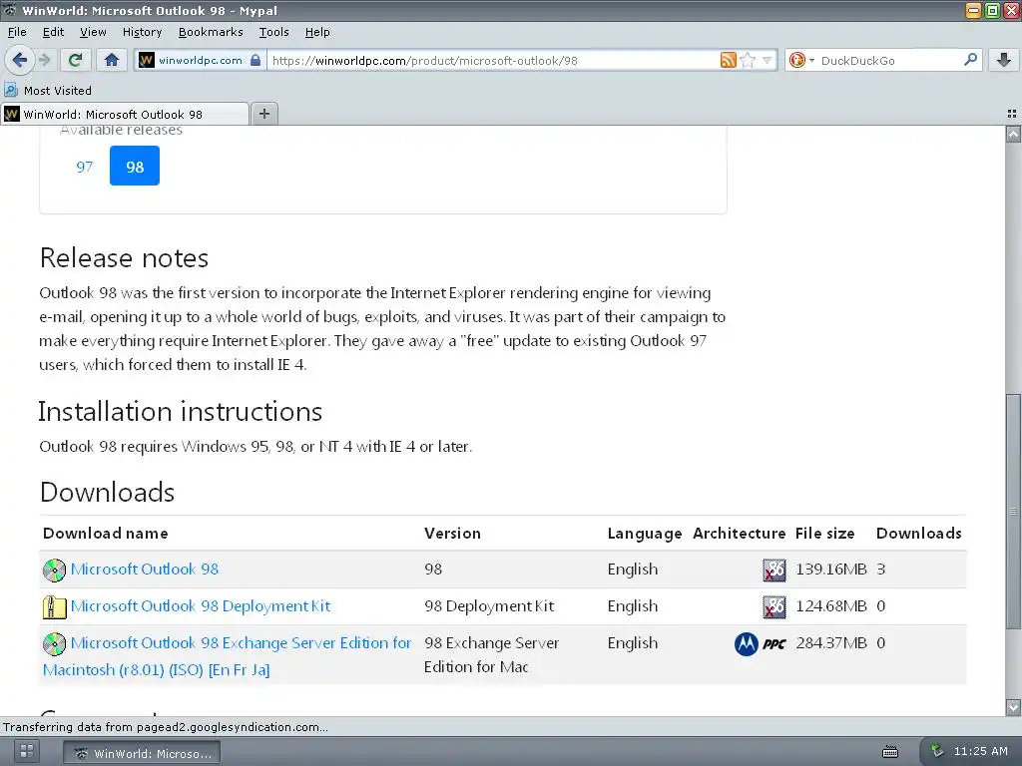This screenshot has width=1022, height=766.
Task: Open the File menu
Action: pos(17,32)
